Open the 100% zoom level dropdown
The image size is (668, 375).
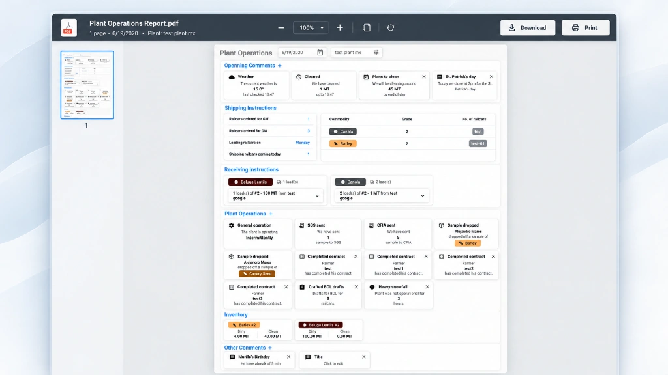311,27
